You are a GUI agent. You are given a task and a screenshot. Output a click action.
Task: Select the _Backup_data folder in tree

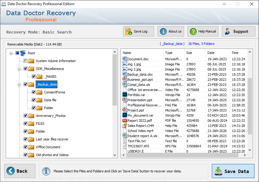pos(47,84)
